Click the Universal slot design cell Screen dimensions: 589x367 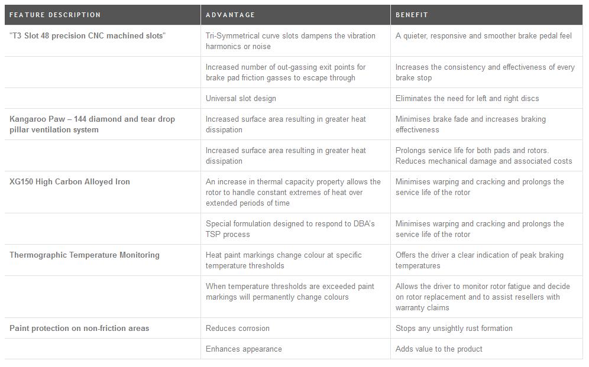coord(241,99)
